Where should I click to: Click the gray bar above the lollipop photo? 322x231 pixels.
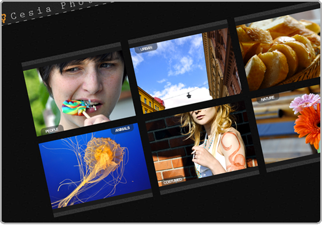pyautogui.click(x=71, y=54)
